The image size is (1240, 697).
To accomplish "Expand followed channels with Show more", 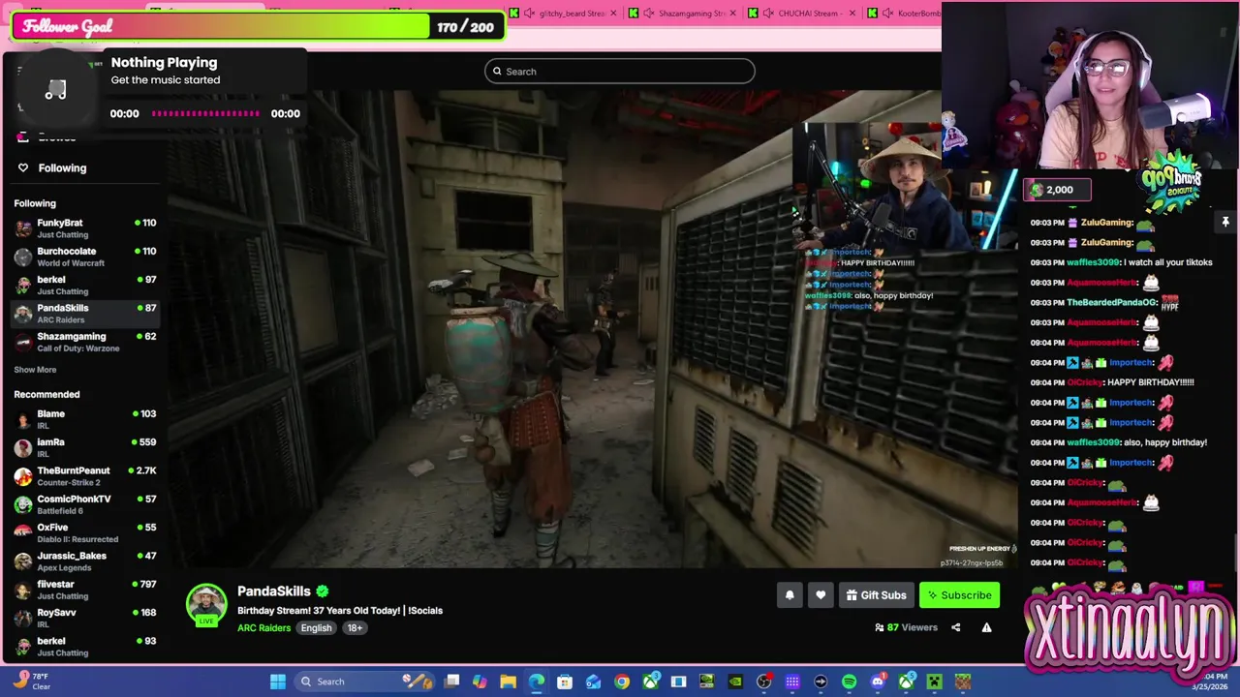I will click(35, 370).
